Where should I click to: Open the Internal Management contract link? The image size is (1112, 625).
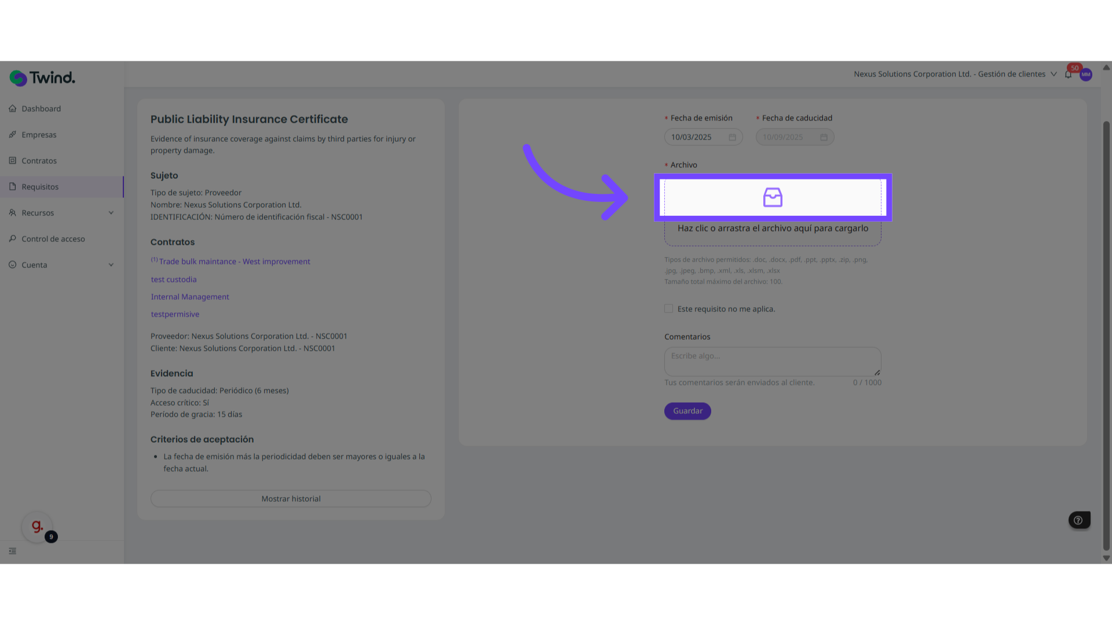190,297
